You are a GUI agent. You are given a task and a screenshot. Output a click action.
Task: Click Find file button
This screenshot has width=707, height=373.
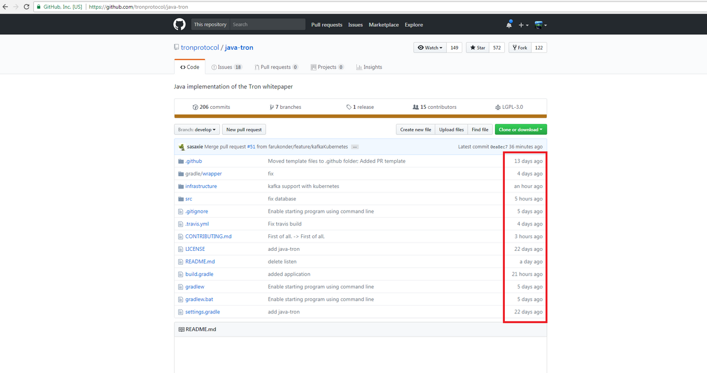pyautogui.click(x=480, y=129)
